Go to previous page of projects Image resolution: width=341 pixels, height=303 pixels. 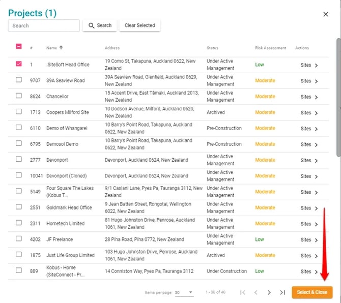pyautogui.click(x=256, y=292)
